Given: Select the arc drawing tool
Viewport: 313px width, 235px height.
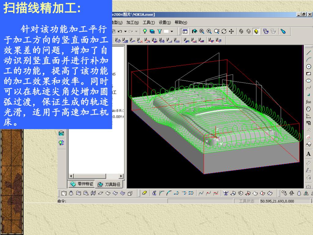Looking at the screenshot, I should pos(309,59).
